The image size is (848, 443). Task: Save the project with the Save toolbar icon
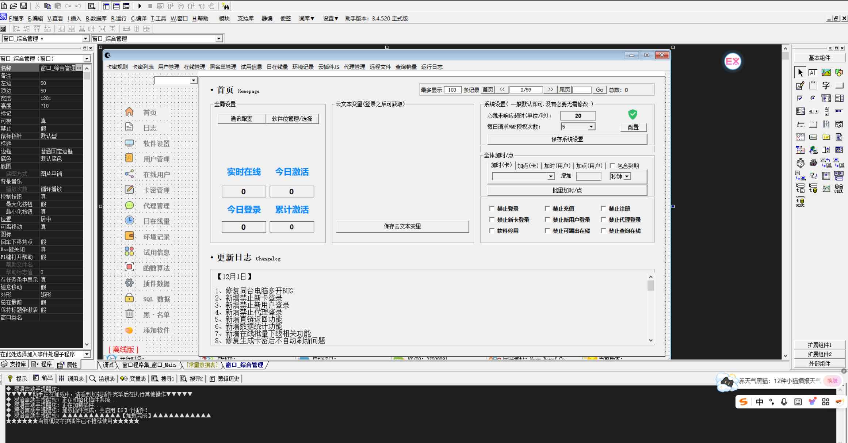pos(23,5)
